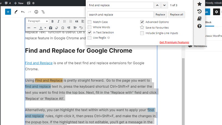Insert a horizontal line
The image size is (222, 125).
pos(35,28)
